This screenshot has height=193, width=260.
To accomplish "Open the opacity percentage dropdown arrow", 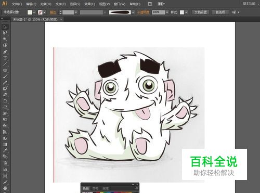I will (167, 12).
